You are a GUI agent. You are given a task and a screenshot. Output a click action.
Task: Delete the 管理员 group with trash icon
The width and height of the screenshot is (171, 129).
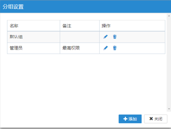click(x=115, y=48)
